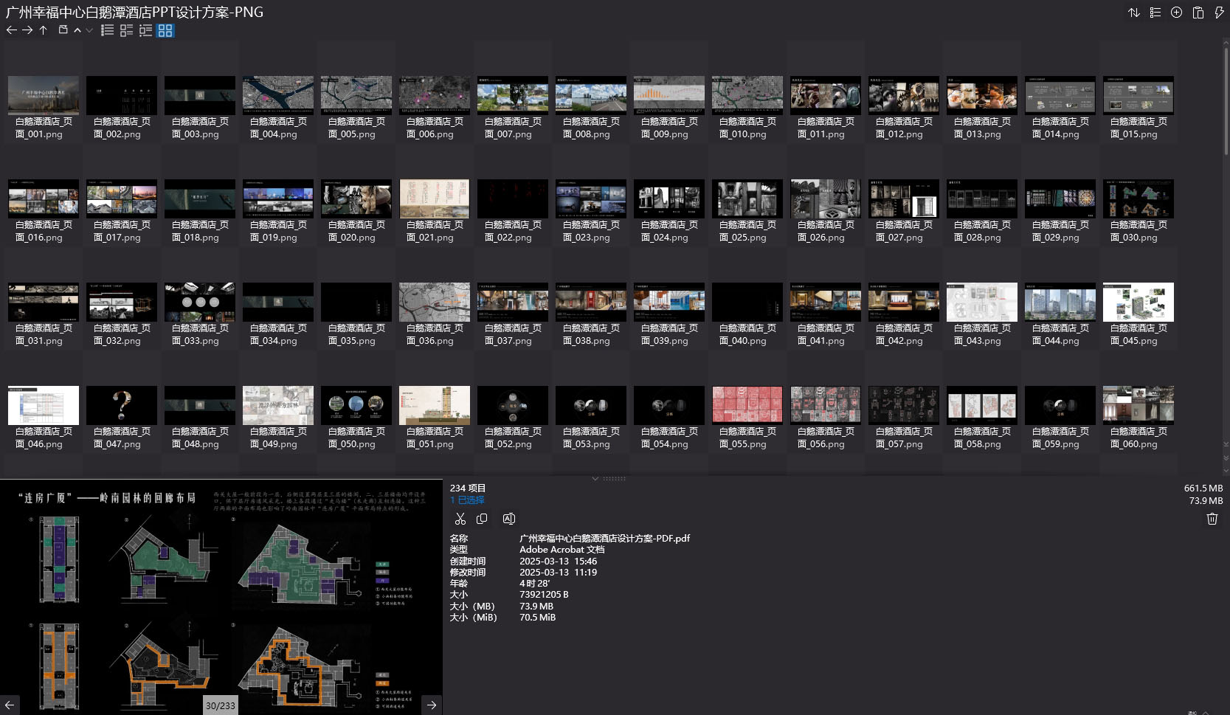Click the circled plus new item icon
Screen dimensions: 1230x715
[x=1177, y=13]
